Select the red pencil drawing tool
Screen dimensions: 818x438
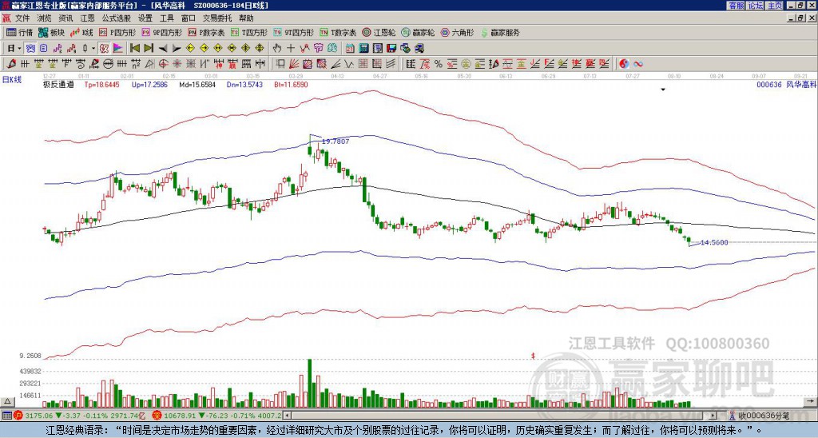coord(10,64)
